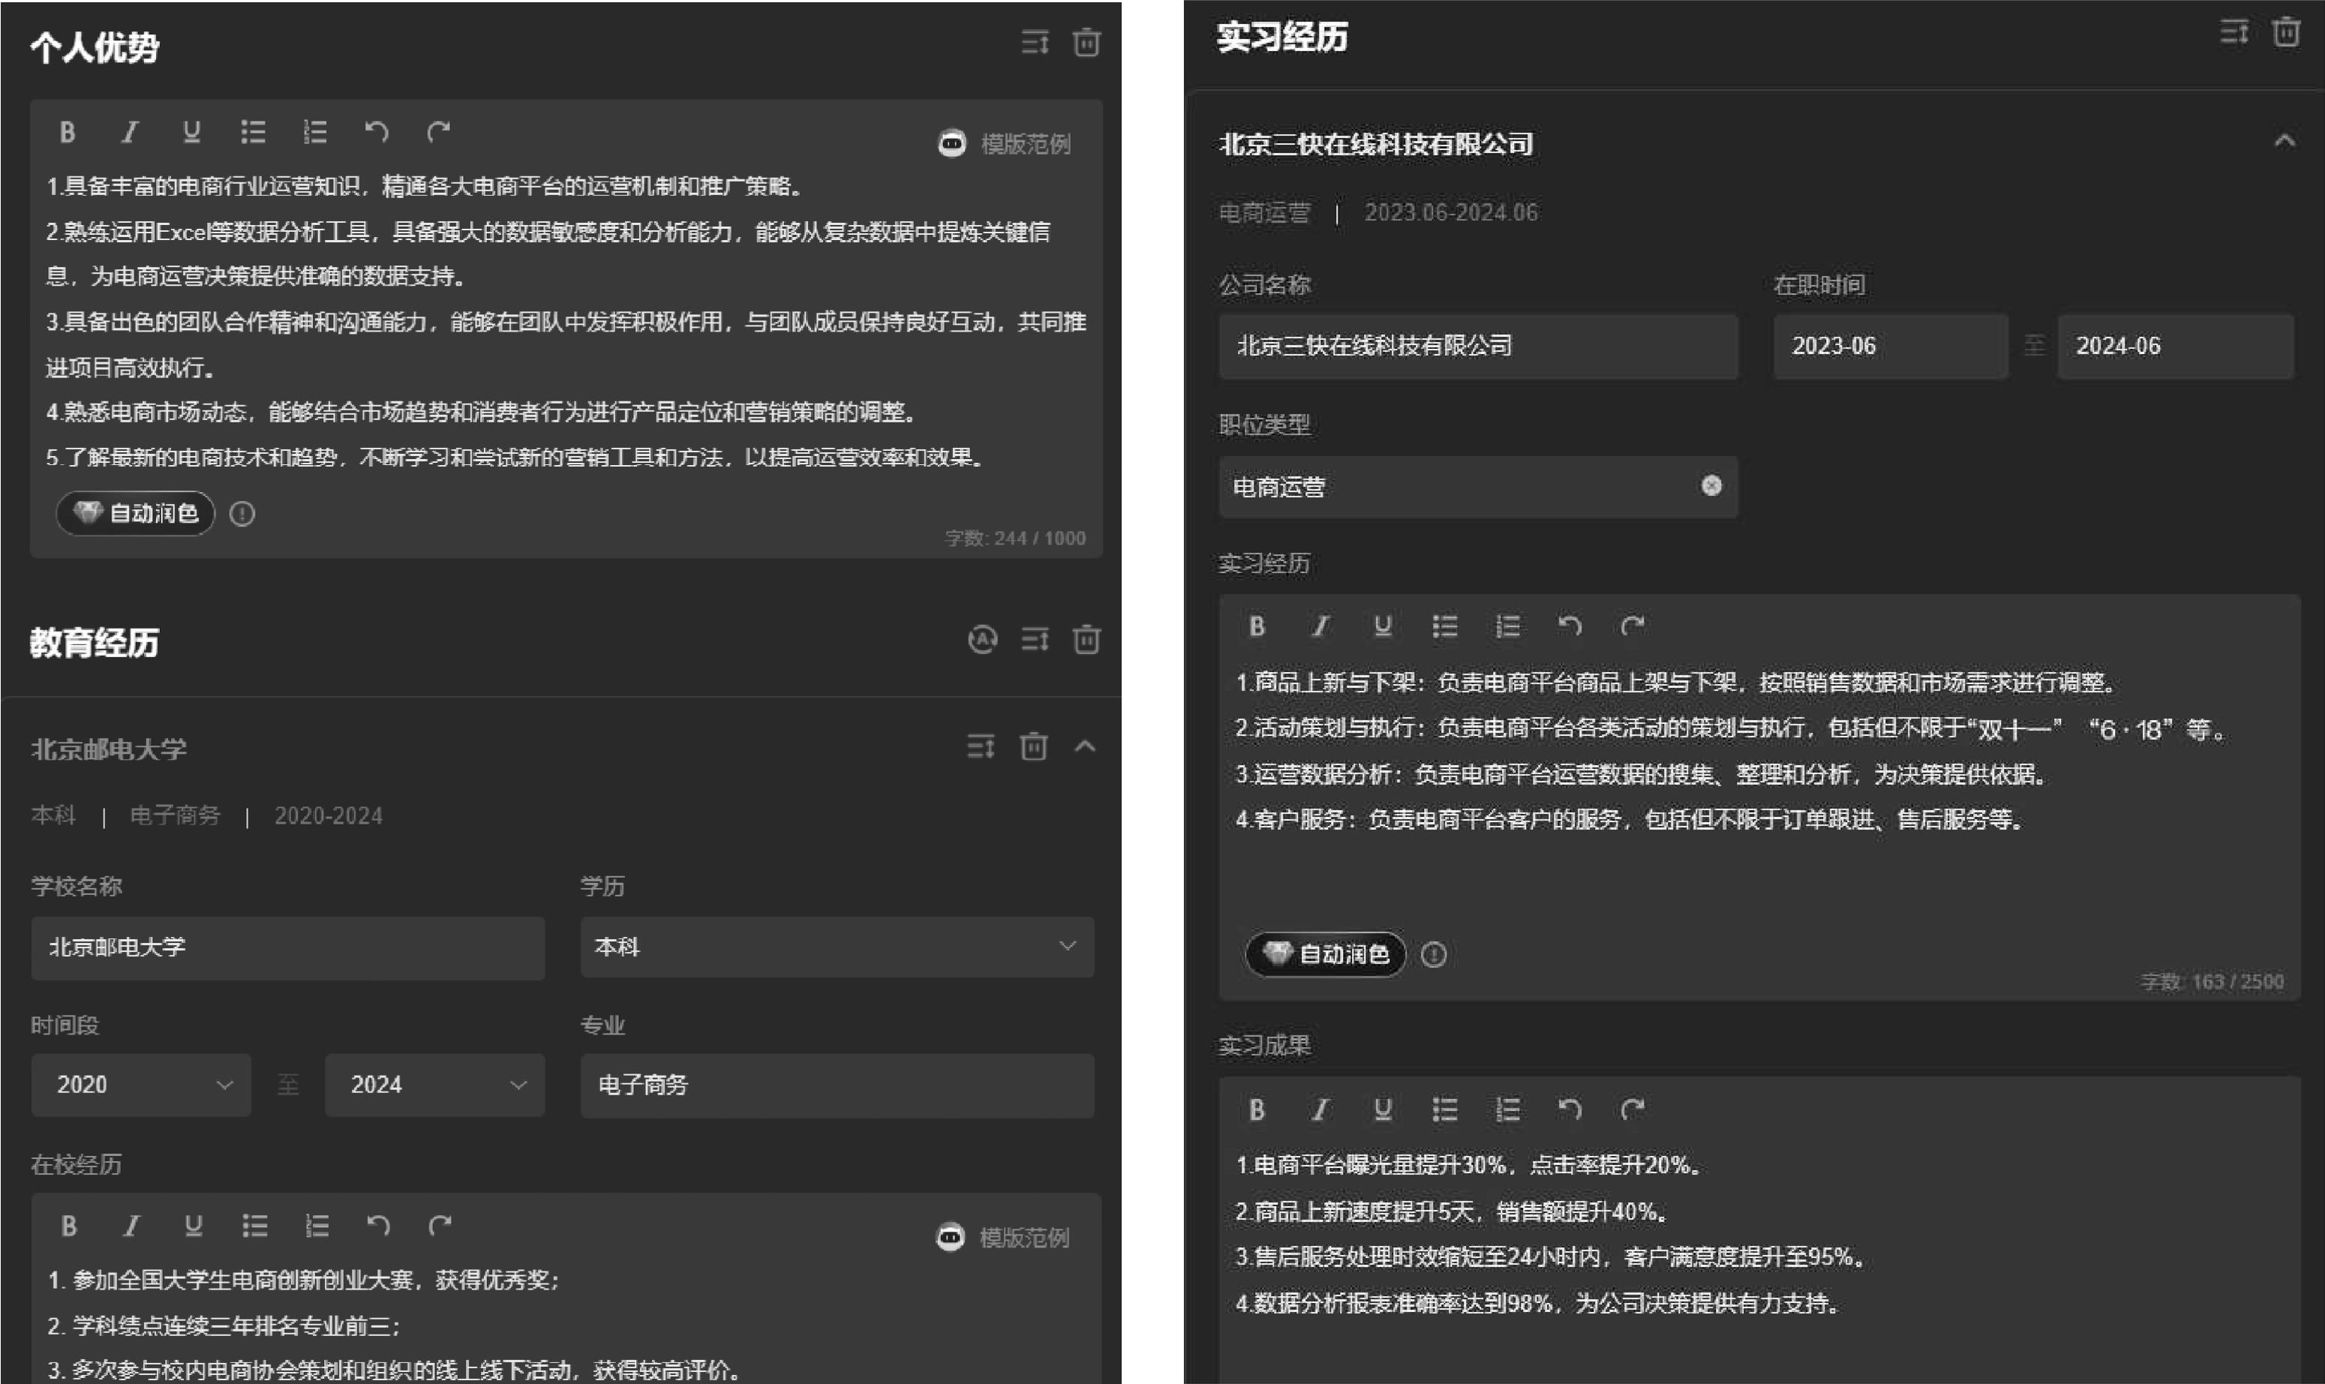Info icon beside 个人优势 自动润色
Screen dimensions: 2325x1384
pyautogui.click(x=242, y=514)
